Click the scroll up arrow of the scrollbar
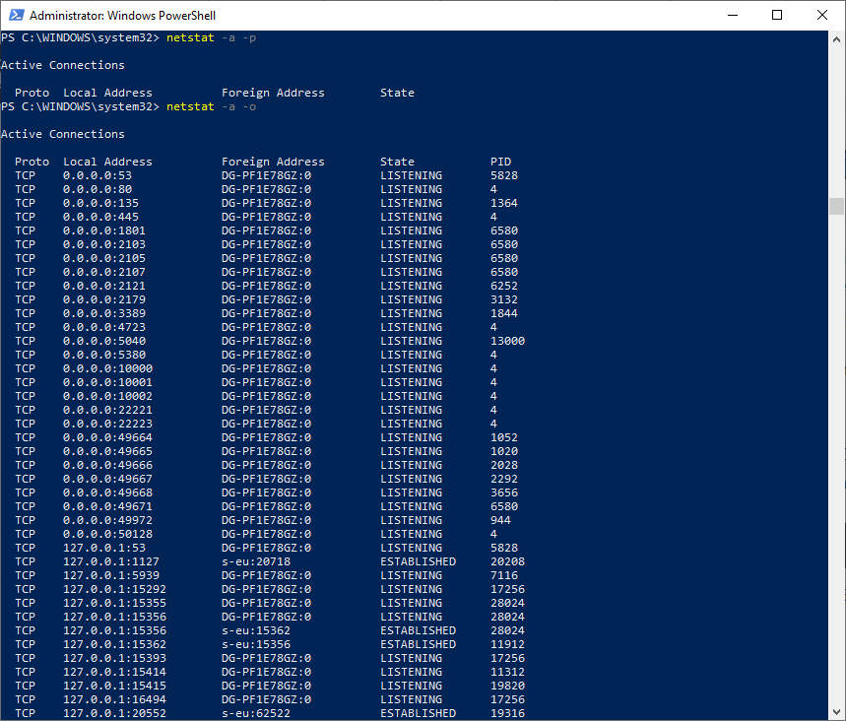Viewport: 846px width, 721px height. coord(837,38)
